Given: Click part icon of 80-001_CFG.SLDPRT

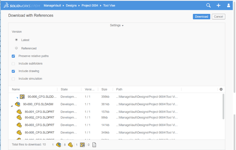Looking at the screenshot, I should click(19, 112).
